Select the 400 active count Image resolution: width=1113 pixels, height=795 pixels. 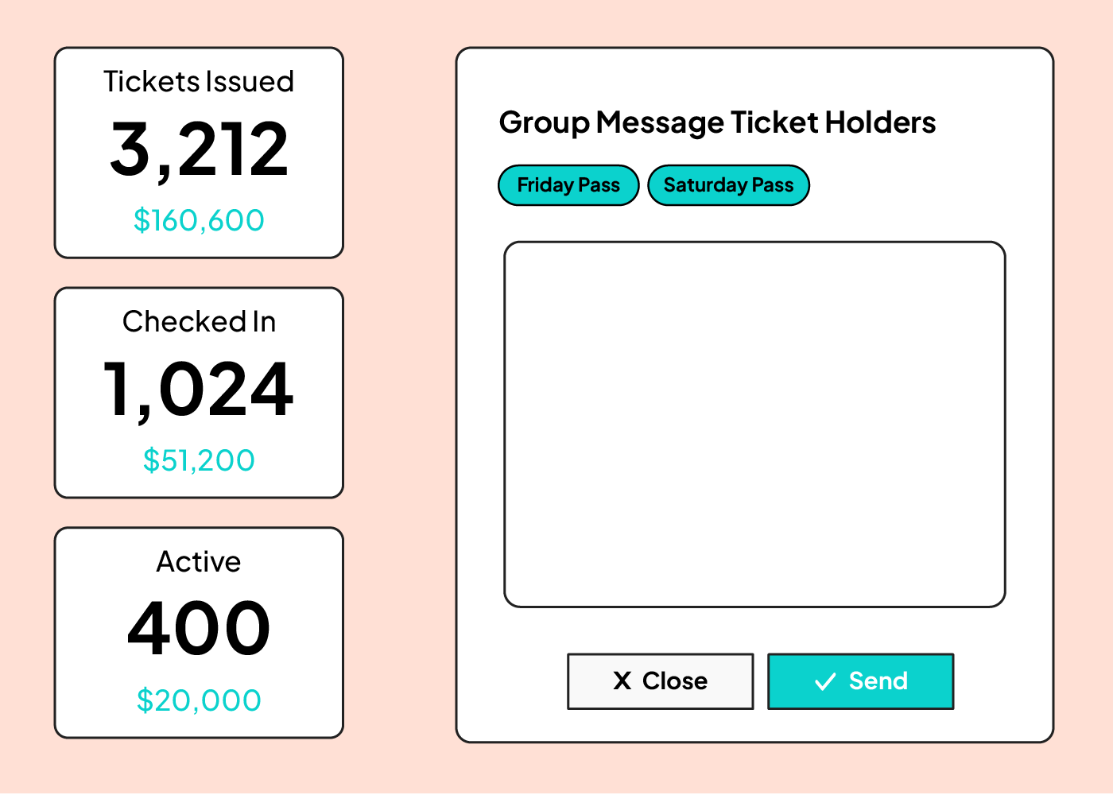199,629
